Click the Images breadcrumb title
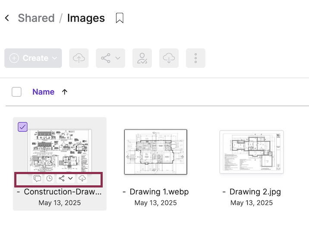The width and height of the screenshot is (309, 235). (86, 18)
